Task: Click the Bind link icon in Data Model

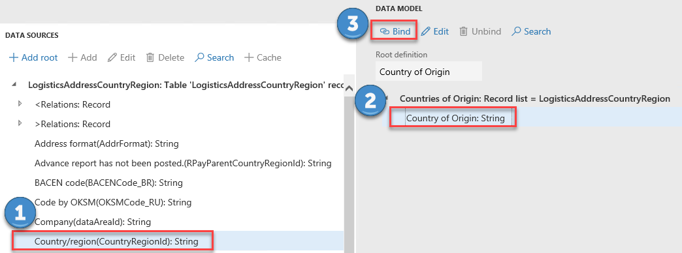Action: point(385,31)
